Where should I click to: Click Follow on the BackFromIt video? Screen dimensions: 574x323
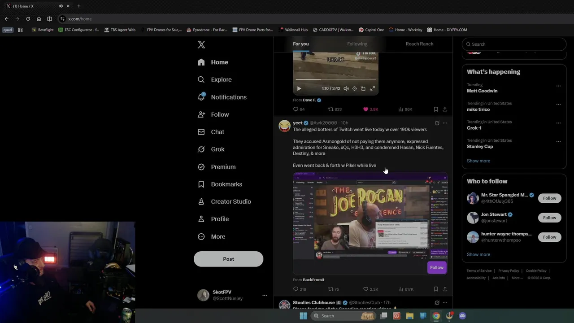pyautogui.click(x=436, y=267)
